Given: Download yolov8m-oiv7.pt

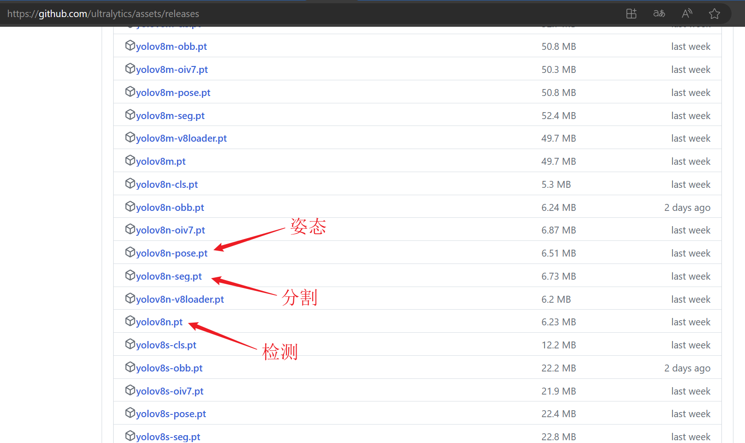Looking at the screenshot, I should point(172,70).
